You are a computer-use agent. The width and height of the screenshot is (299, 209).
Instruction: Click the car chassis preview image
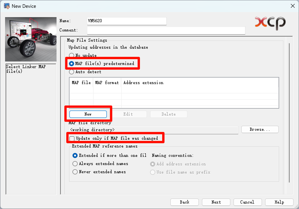(x=31, y=39)
